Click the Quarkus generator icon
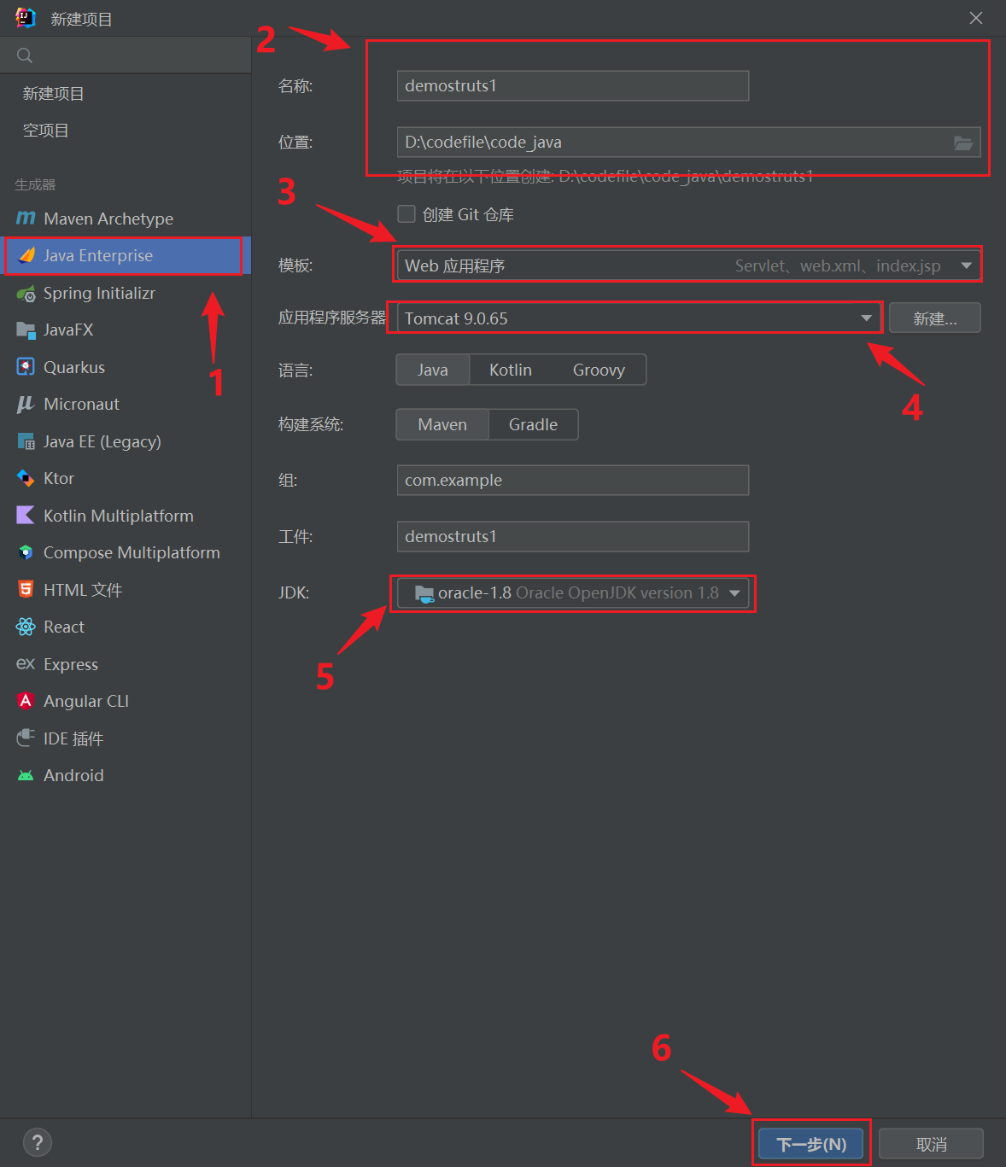 coord(26,367)
